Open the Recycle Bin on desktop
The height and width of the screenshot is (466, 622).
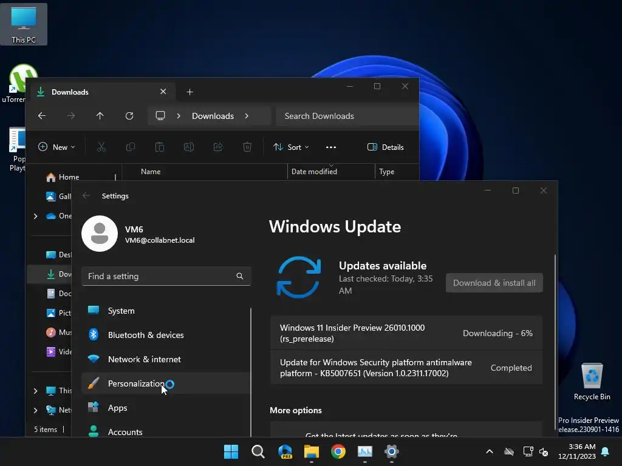coord(592,382)
